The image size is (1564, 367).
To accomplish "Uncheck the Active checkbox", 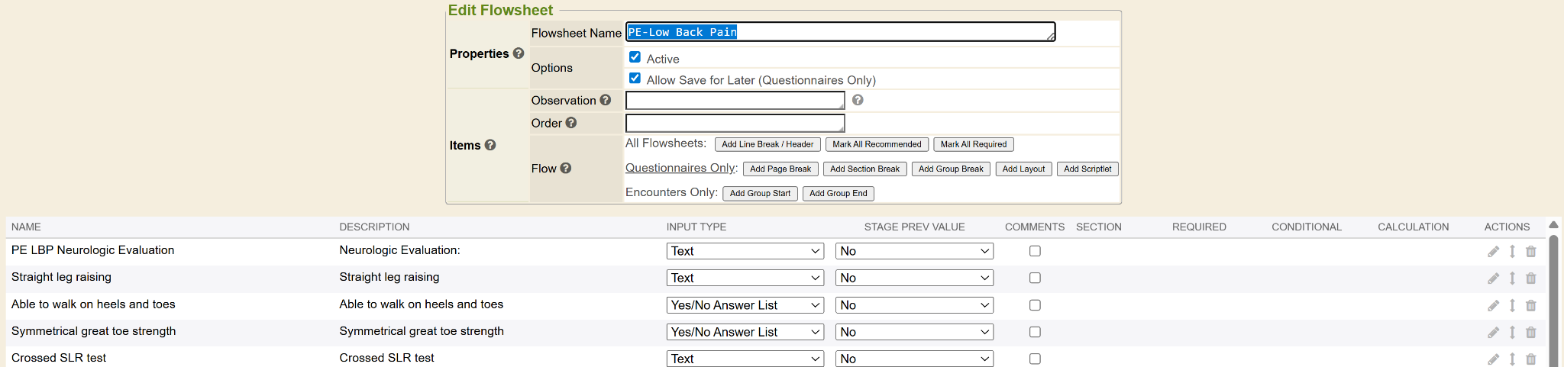I will point(635,57).
